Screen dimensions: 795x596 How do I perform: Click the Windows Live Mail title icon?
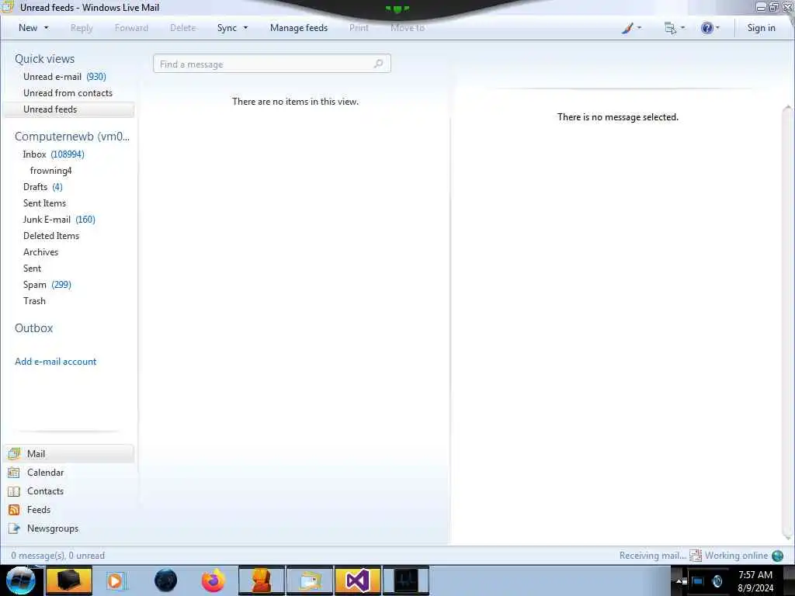pos(7,6)
